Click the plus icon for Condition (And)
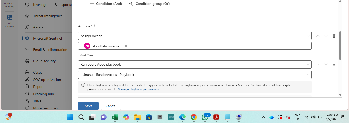The width and height of the screenshot is (349, 123). pyautogui.click(x=92, y=4)
